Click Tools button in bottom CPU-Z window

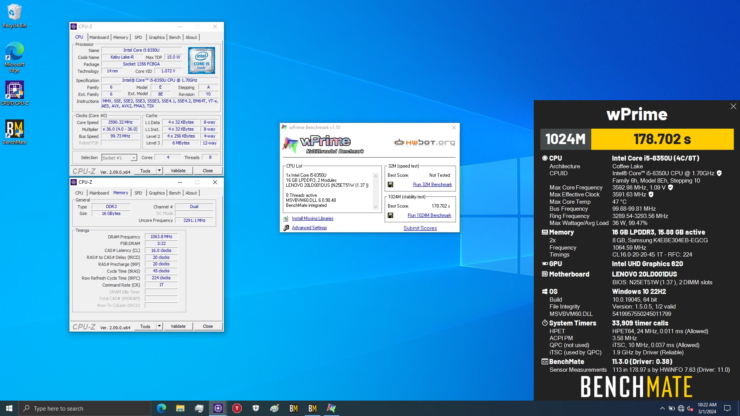145,326
